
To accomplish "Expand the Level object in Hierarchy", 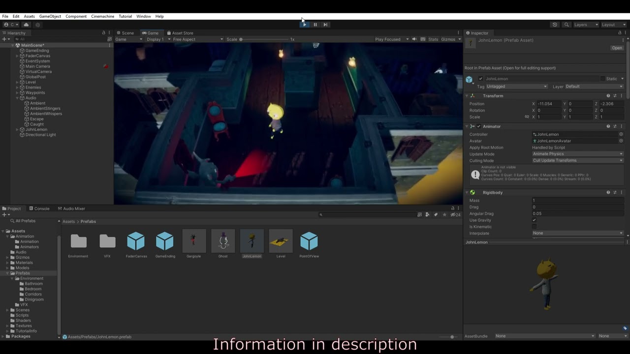I will coord(17,82).
